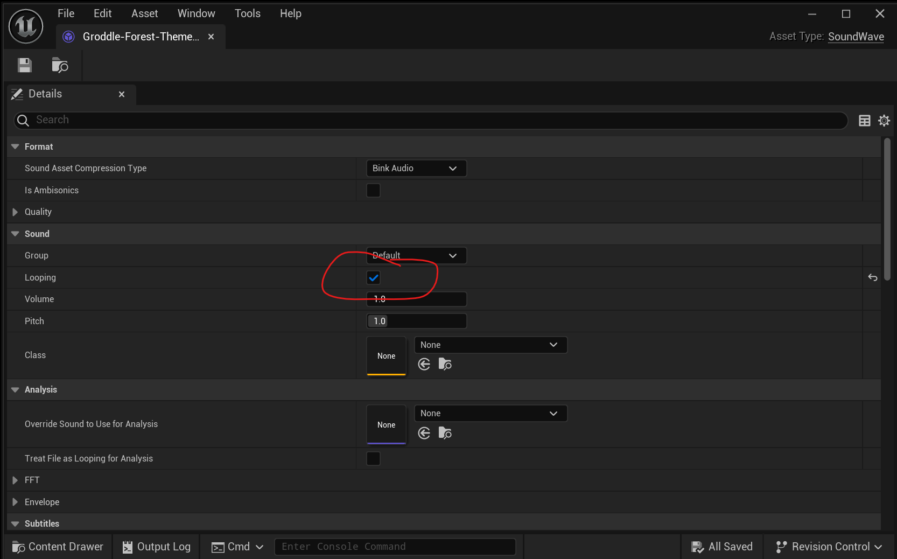Collapse the Format section

tap(15, 146)
